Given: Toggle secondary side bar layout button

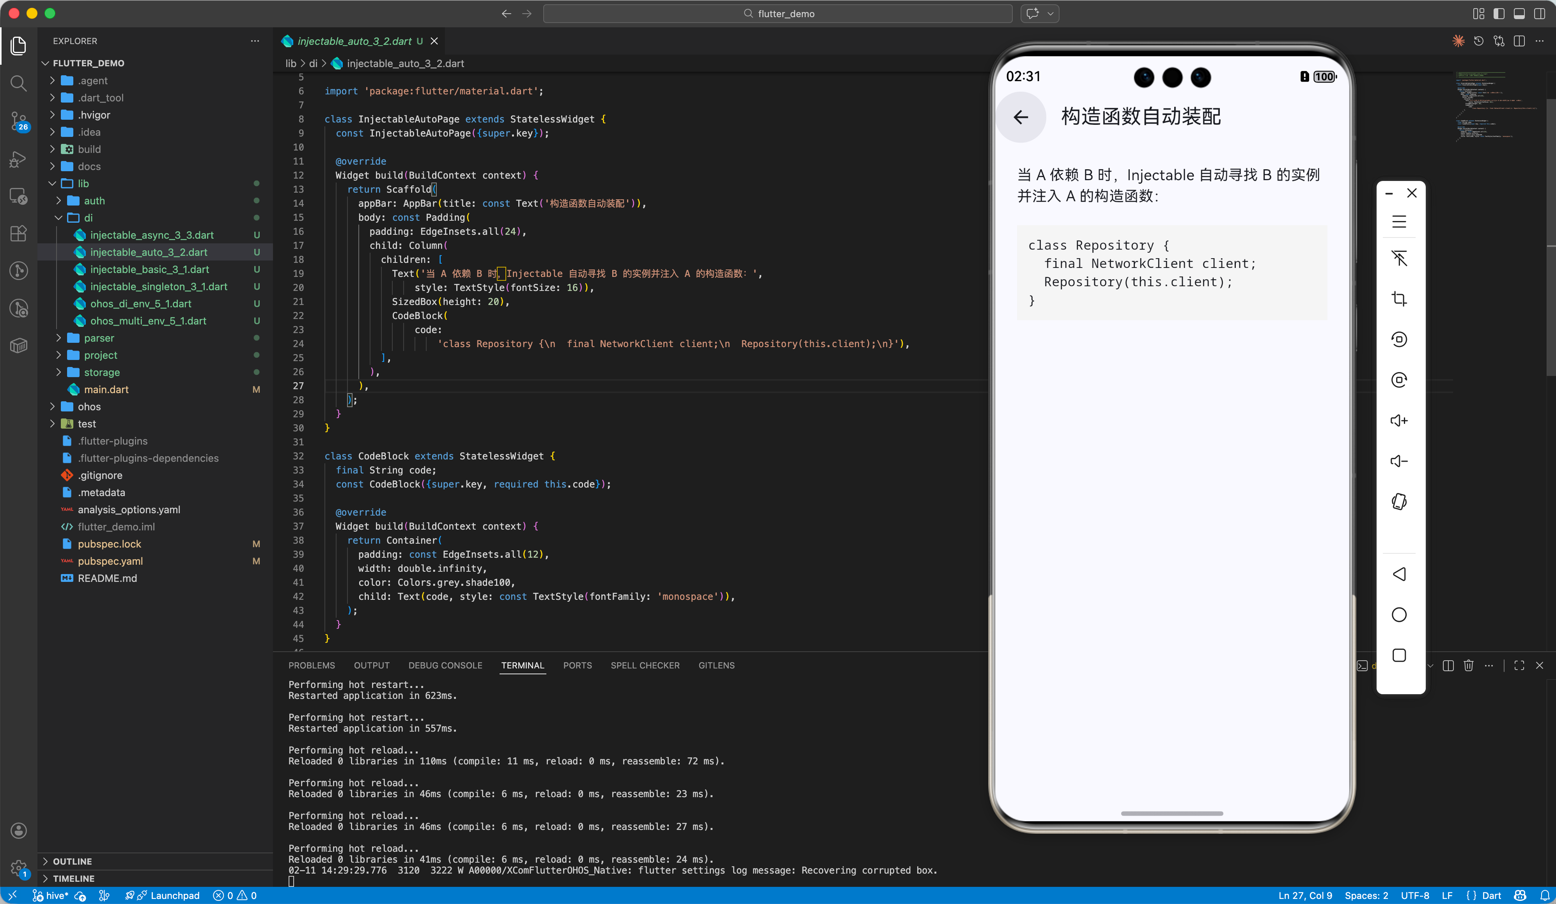Looking at the screenshot, I should 1539,13.
